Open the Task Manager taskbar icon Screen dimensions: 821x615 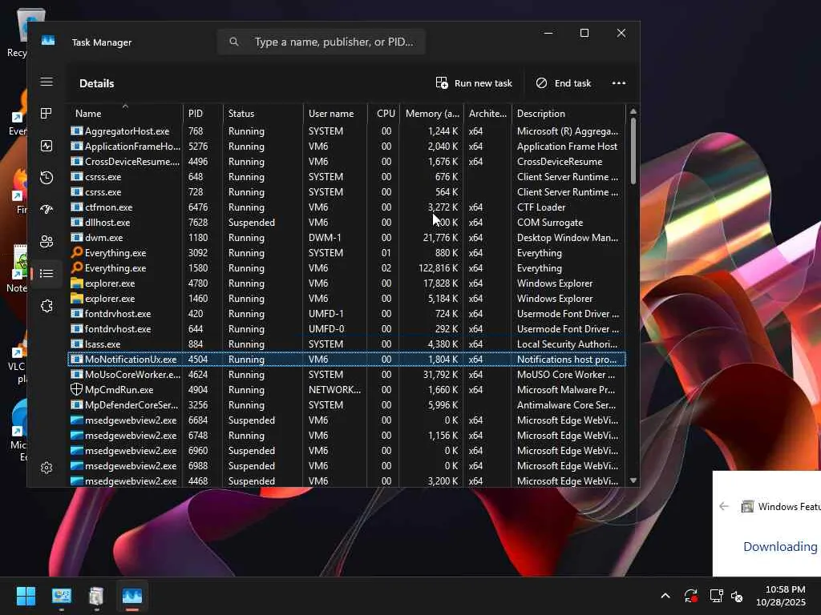coord(132,596)
